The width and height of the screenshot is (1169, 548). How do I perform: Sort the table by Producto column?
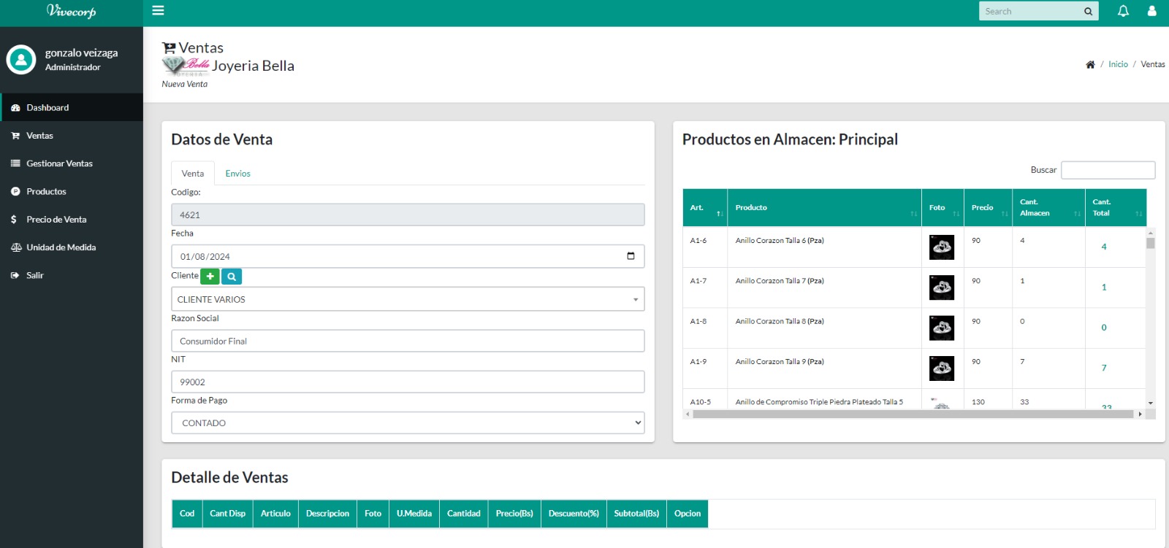[823, 208]
